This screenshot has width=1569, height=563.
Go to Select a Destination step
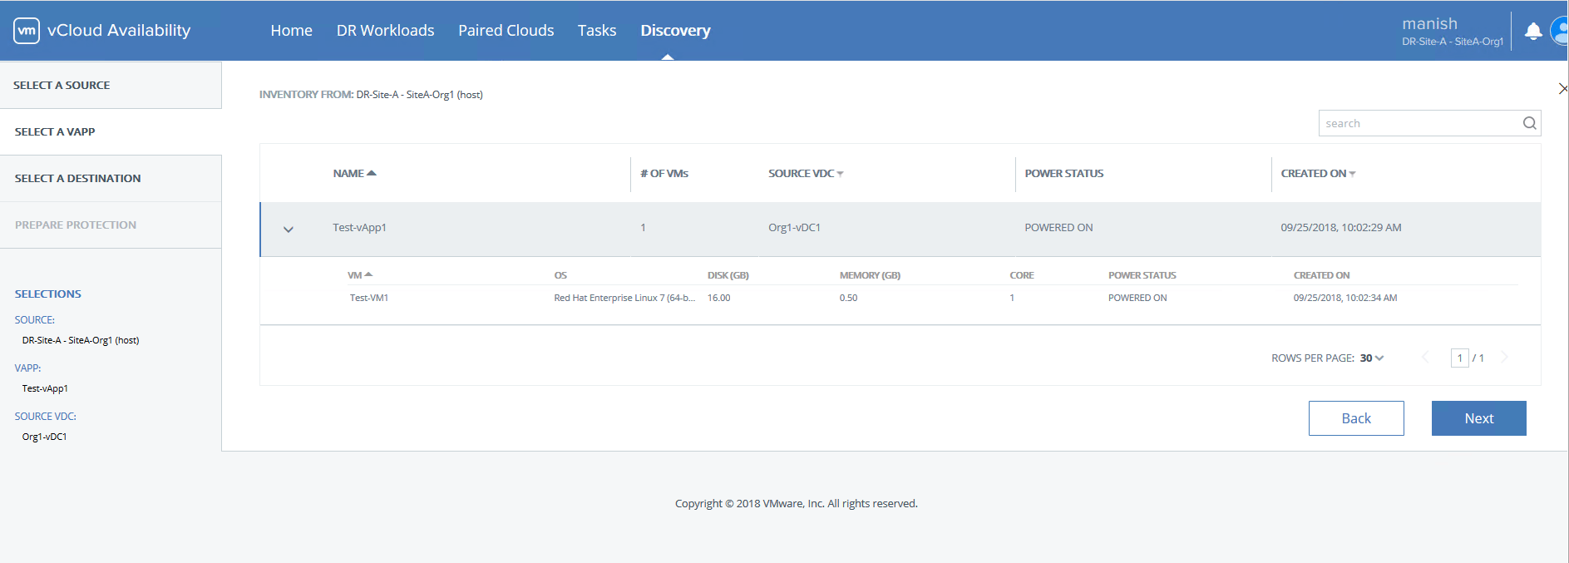point(111,178)
